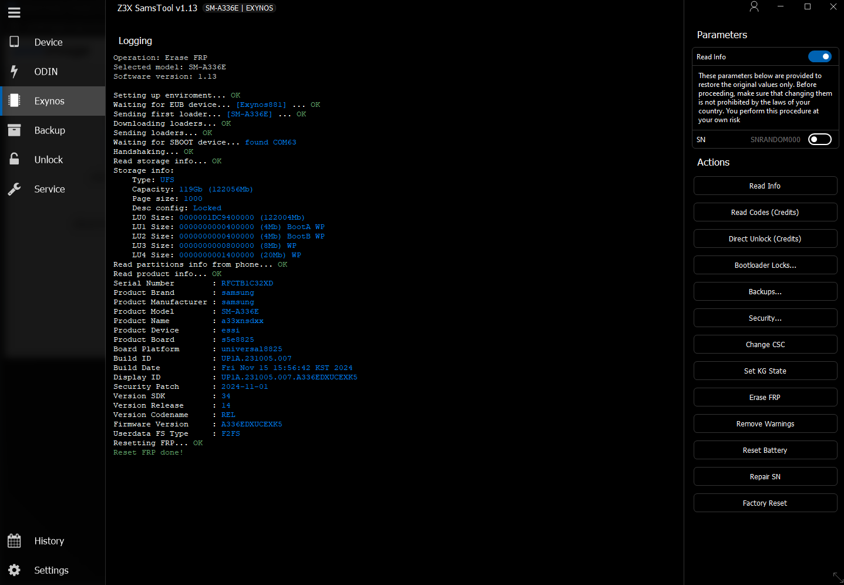The width and height of the screenshot is (844, 585).
Task: Open the hamburger menu icon
Action: click(14, 12)
